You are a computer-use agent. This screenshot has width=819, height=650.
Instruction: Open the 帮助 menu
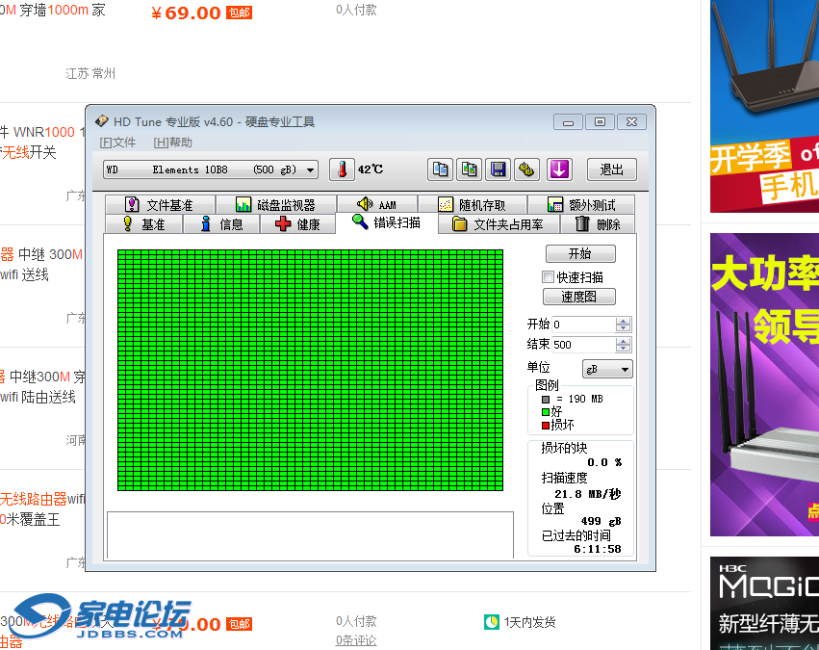click(173, 143)
